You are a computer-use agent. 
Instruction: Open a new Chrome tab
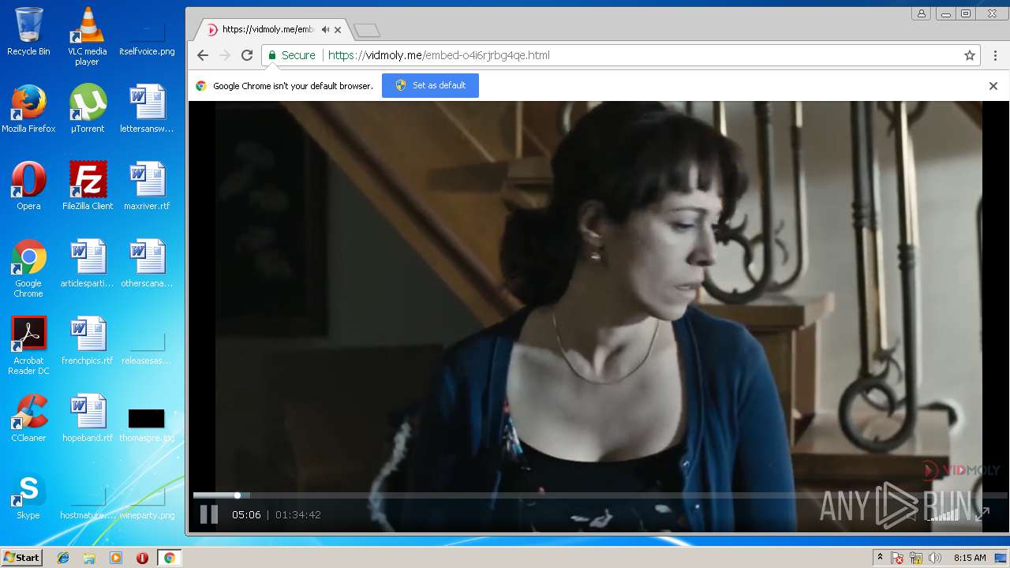coord(367,30)
